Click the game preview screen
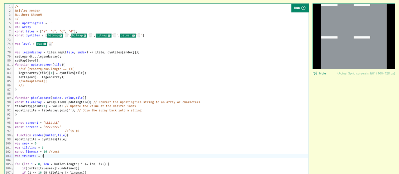This screenshot has height=174, width=399. (354, 36)
